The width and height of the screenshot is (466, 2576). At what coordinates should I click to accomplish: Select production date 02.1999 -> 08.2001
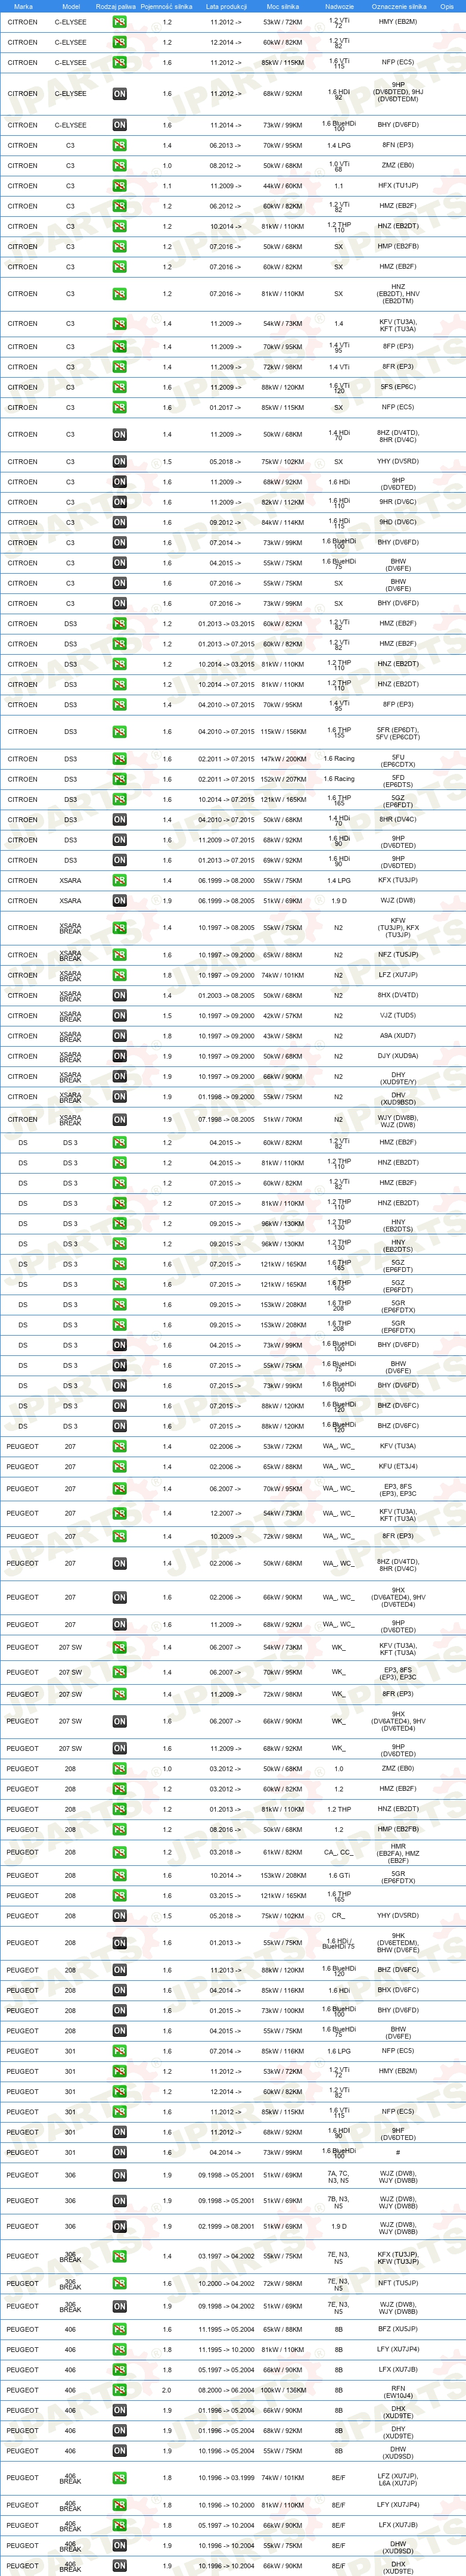pyautogui.click(x=226, y=2226)
